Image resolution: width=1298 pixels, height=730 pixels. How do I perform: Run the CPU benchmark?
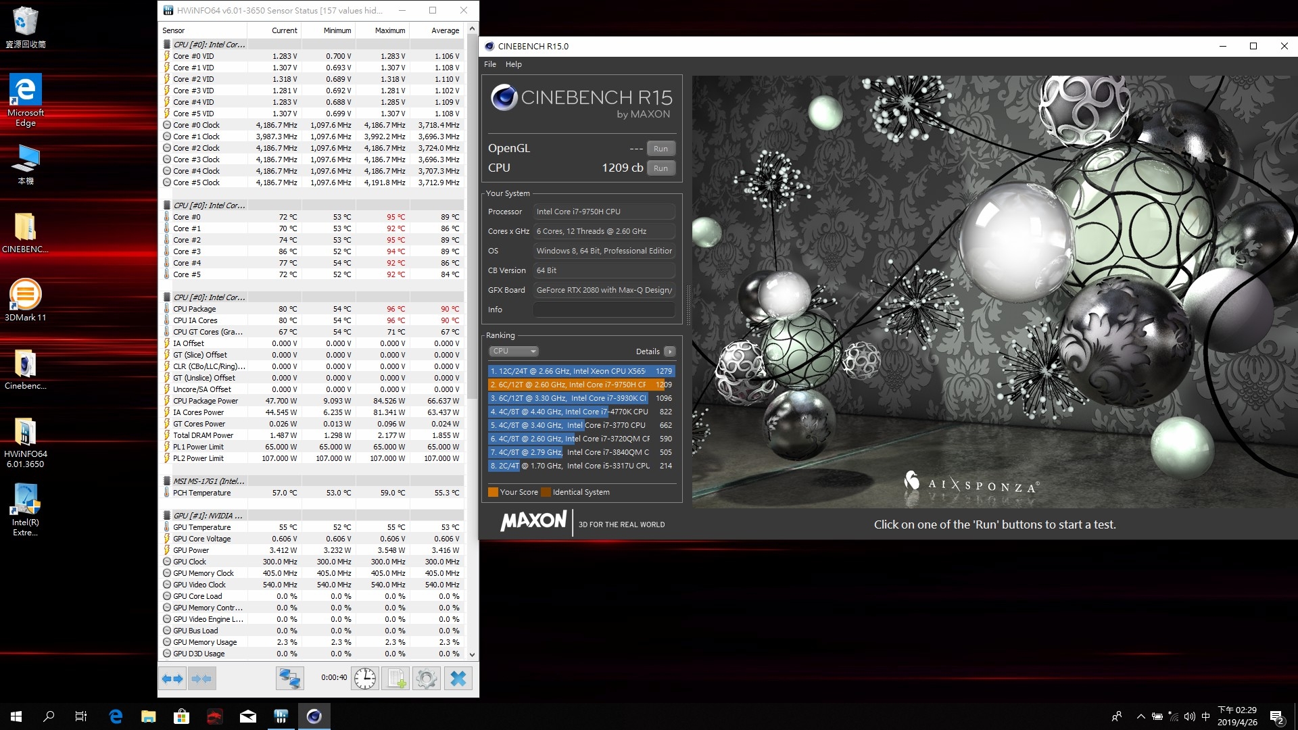click(x=660, y=168)
